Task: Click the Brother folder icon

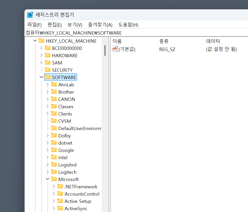Action: pos(54,92)
